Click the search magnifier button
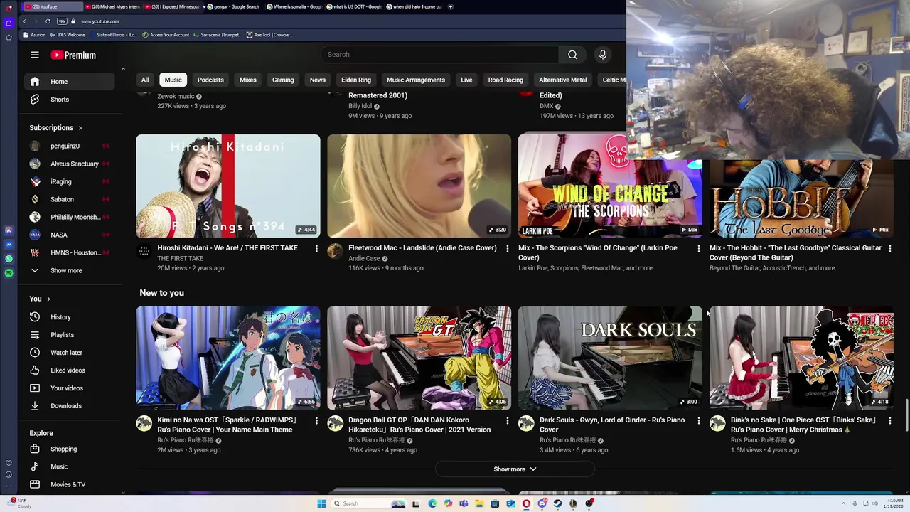 [x=572, y=55]
